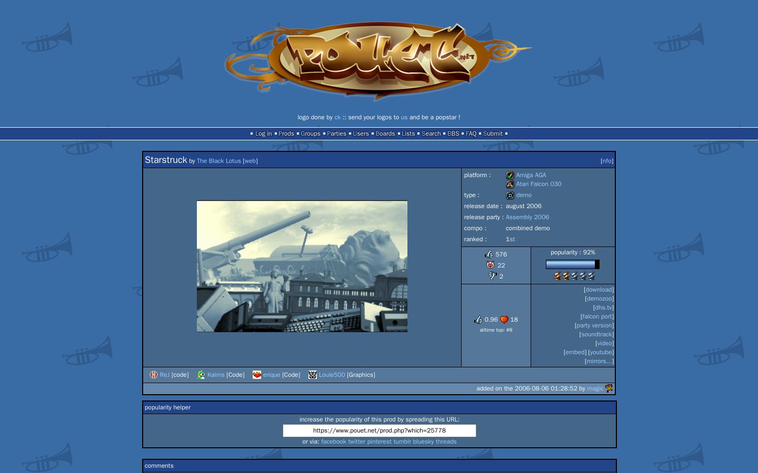Screen dimensions: 758x473
Task: Open Louie500's user profile
Action: point(332,375)
